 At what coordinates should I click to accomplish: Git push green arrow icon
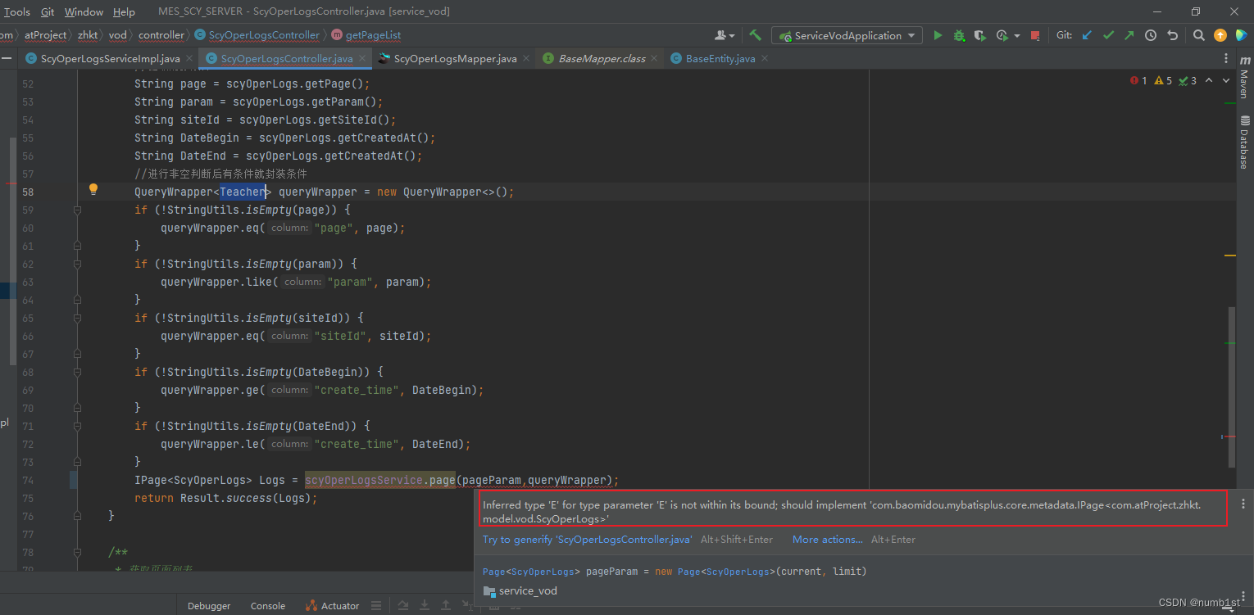[1129, 35]
